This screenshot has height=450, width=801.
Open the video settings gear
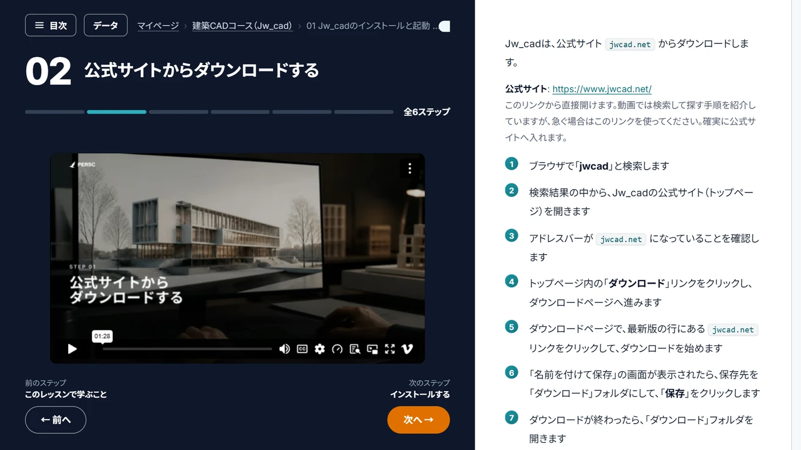tap(320, 349)
